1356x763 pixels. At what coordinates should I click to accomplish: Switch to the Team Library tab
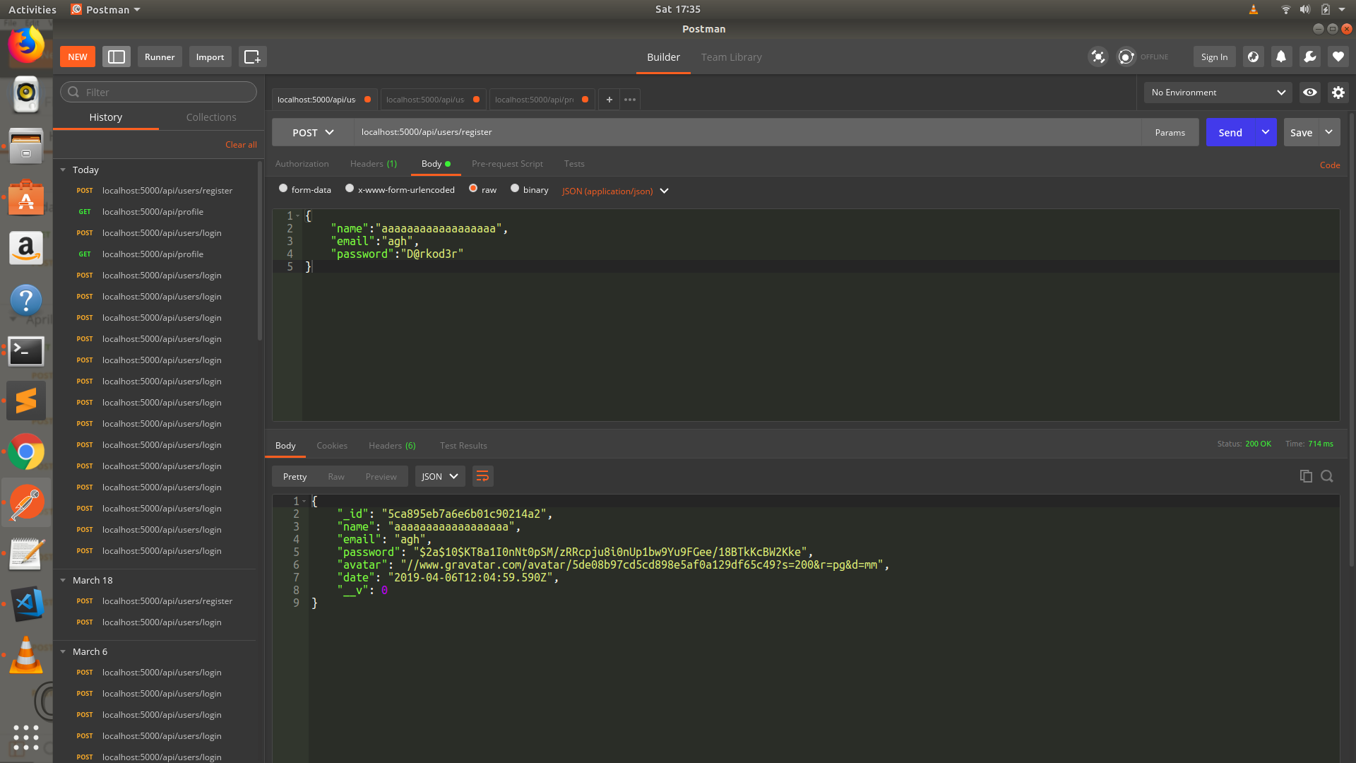tap(731, 57)
